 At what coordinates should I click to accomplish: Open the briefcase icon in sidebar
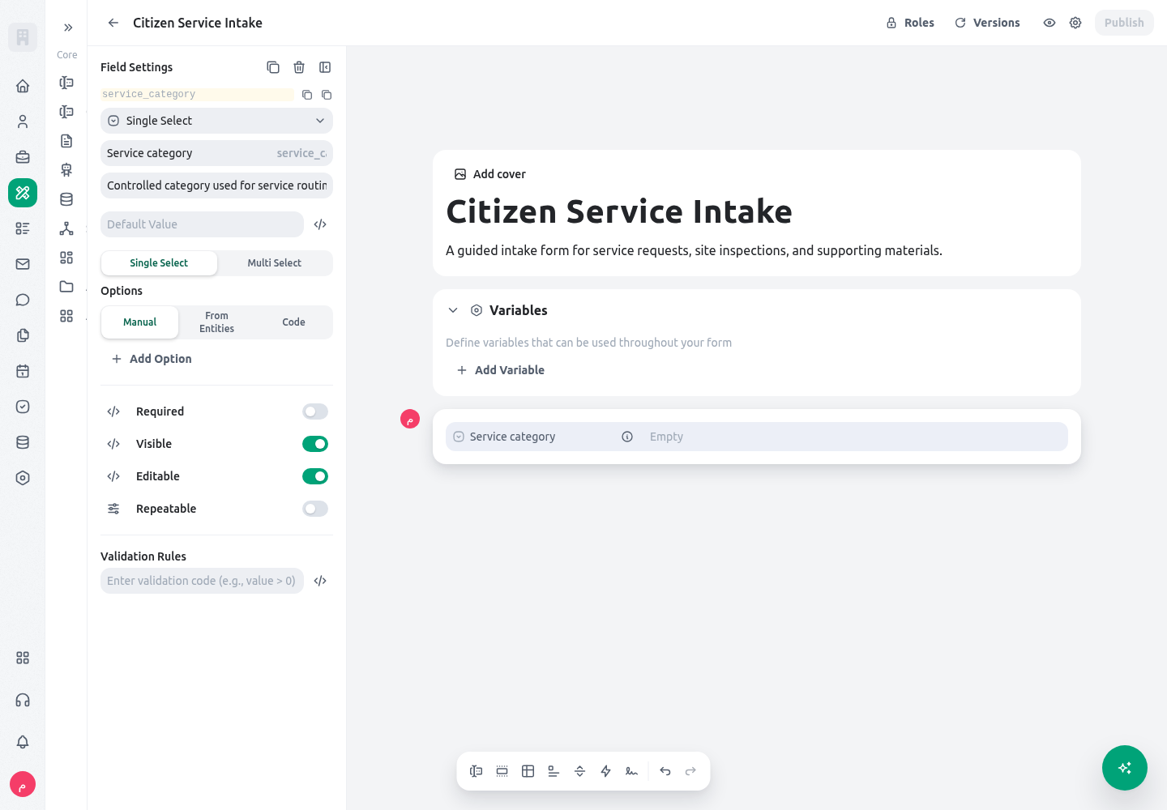point(23,157)
